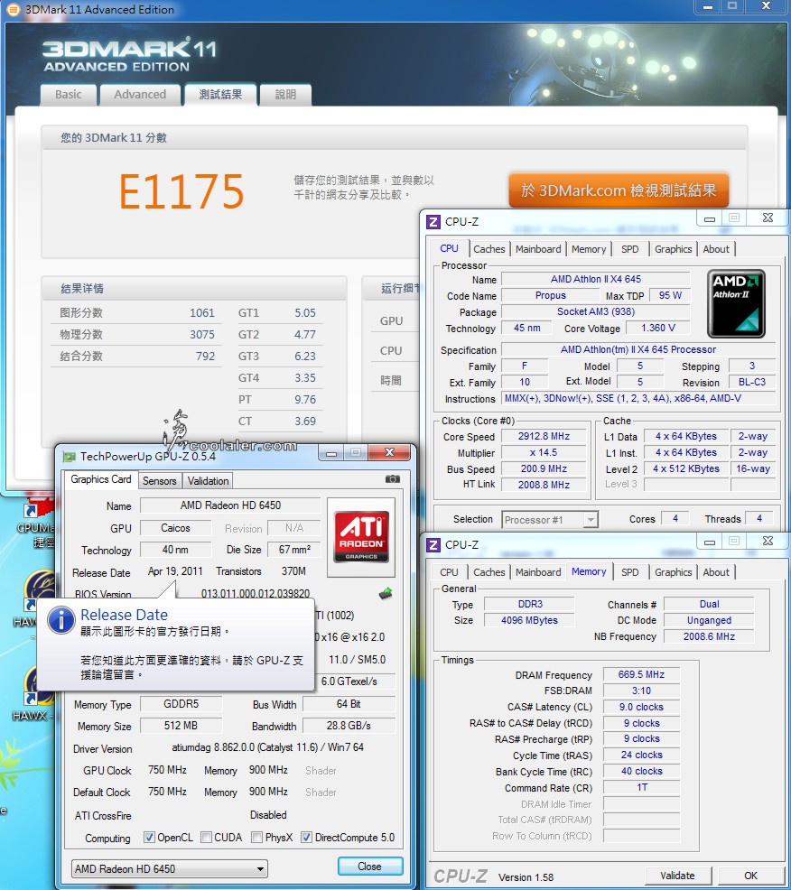791x890 pixels.
Task: Open Caches tab in upper CPU-Z window
Action: (489, 249)
